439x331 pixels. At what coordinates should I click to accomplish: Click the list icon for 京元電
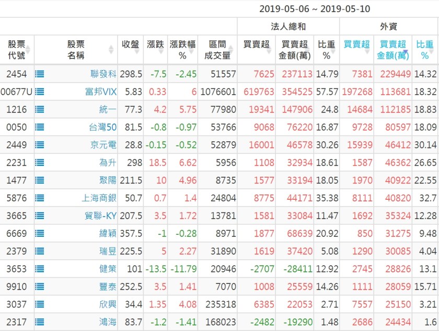click(x=39, y=145)
